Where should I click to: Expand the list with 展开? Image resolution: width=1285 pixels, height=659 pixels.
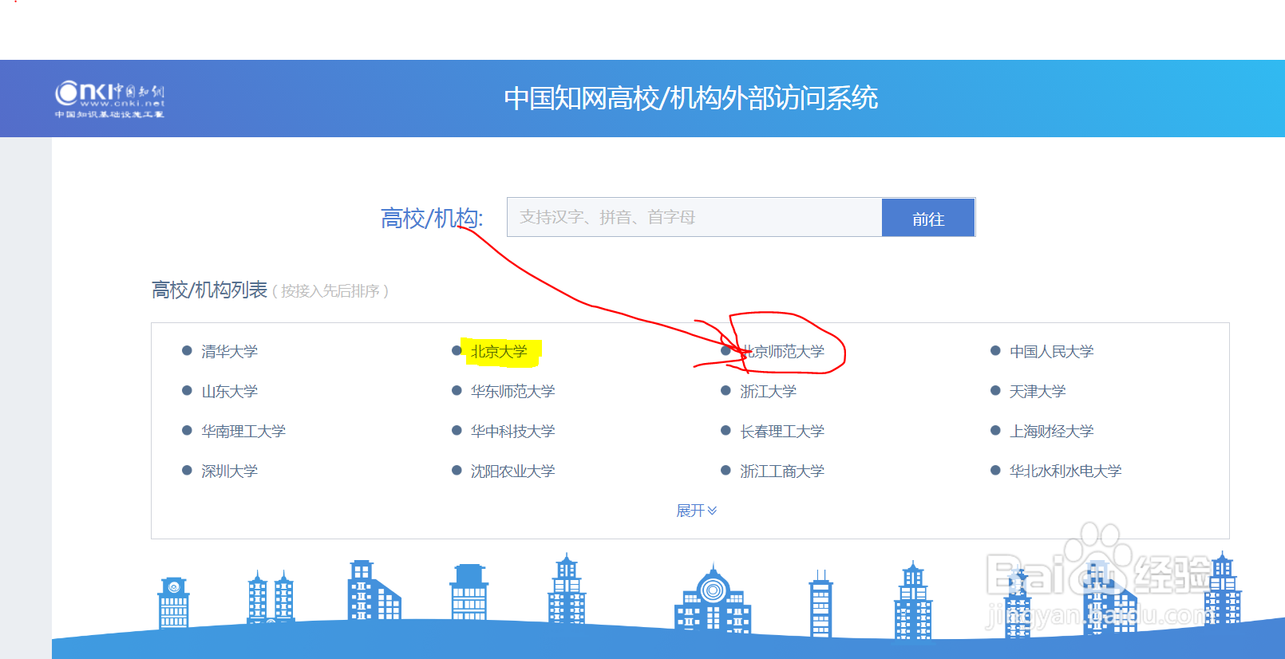pos(696,511)
